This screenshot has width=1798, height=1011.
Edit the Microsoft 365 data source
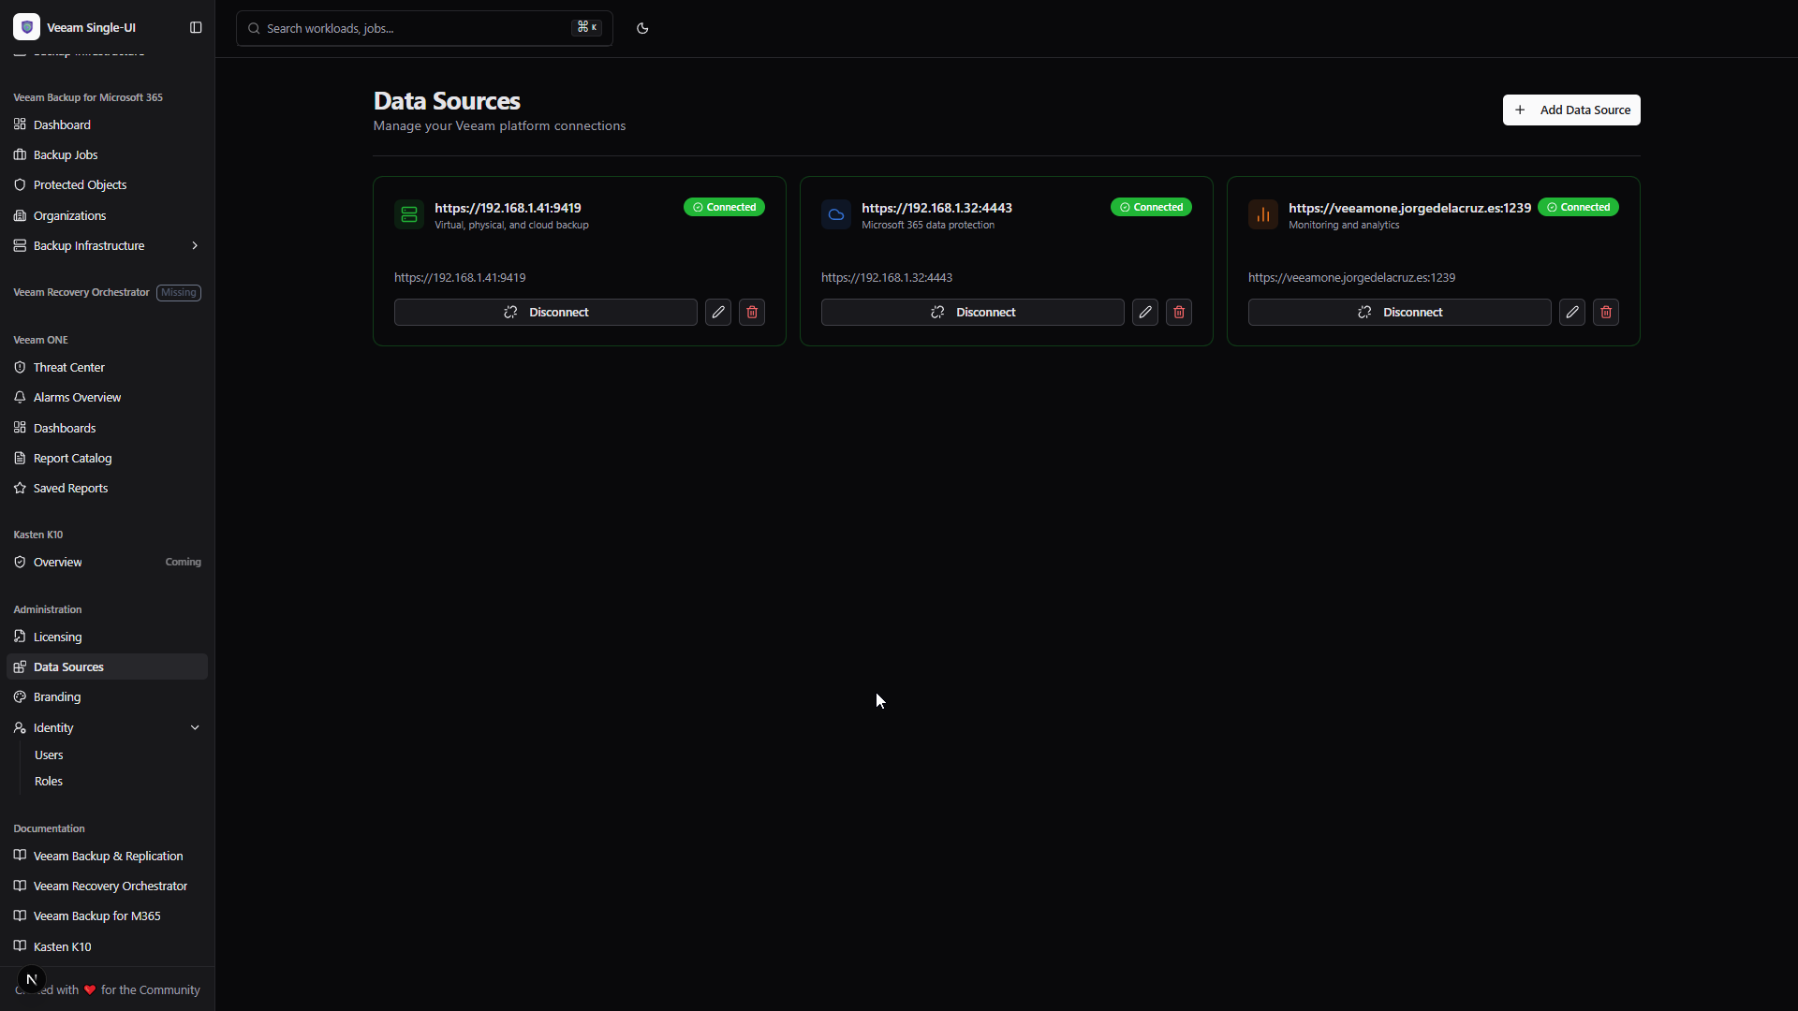(x=1145, y=313)
